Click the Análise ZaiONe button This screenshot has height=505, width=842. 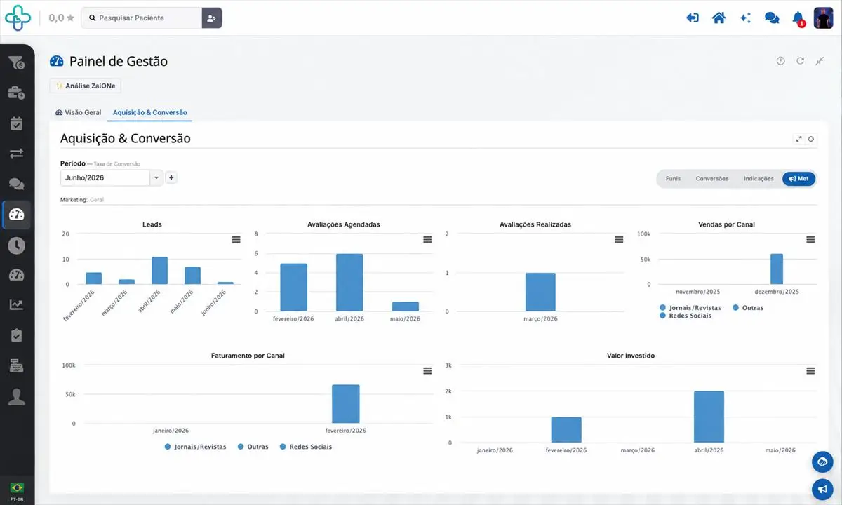click(86, 86)
